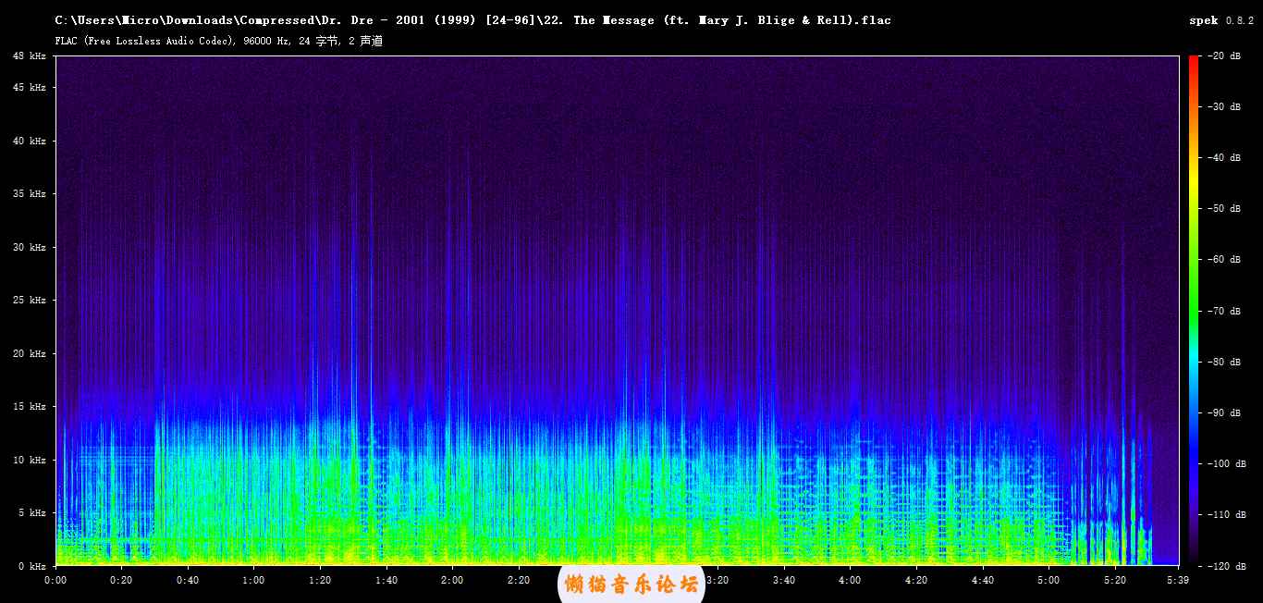Screen dimensions: 1263x603
Task: Click the 5:20 time axis label
Action: pyautogui.click(x=1115, y=581)
